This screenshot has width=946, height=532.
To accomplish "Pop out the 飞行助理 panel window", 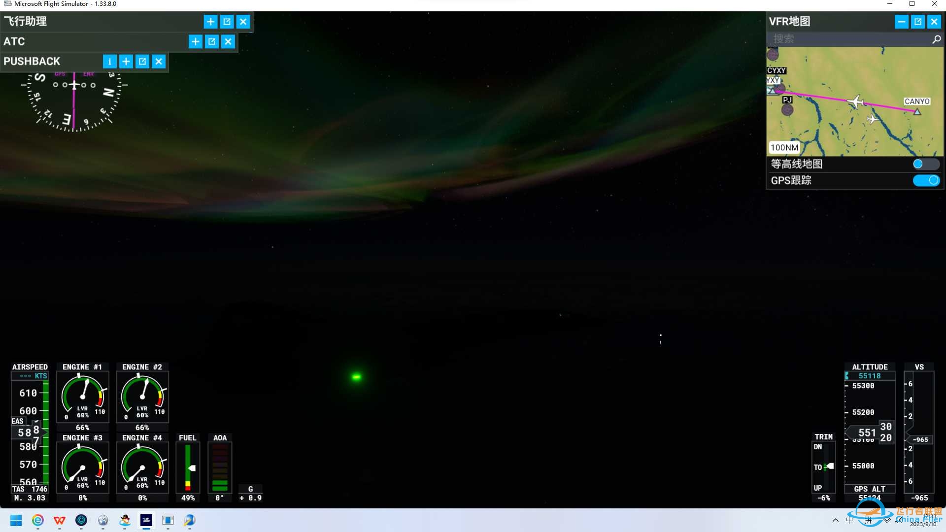I will (227, 22).
